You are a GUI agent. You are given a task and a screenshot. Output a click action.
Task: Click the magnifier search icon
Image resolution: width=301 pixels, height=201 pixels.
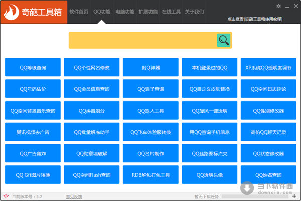point(223,40)
